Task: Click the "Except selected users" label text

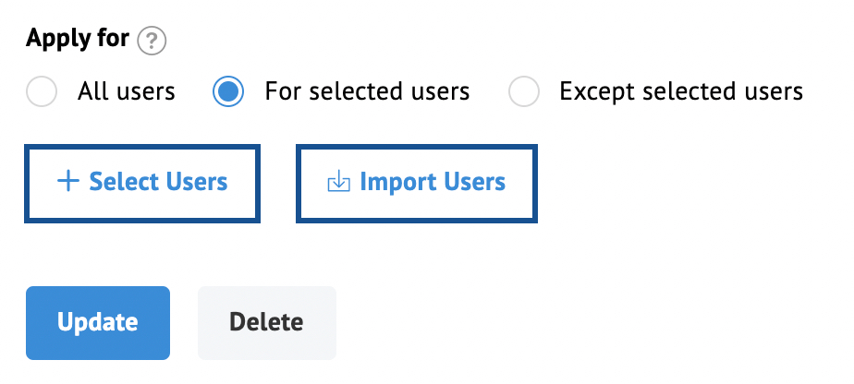Action: pos(681,91)
